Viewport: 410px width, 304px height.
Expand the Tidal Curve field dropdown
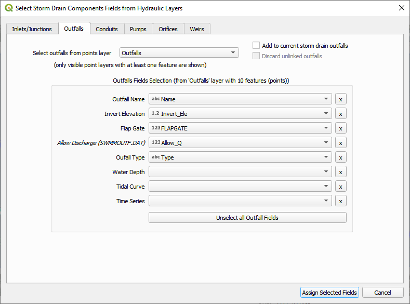pos(240,187)
